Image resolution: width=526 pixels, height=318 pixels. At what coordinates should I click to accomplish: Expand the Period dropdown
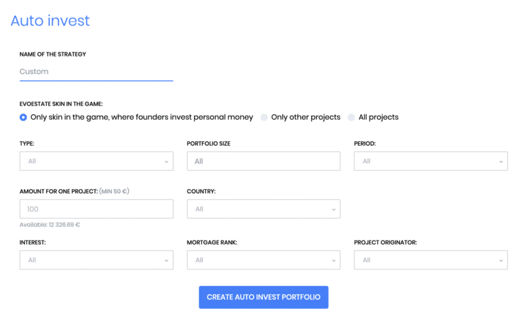point(431,161)
